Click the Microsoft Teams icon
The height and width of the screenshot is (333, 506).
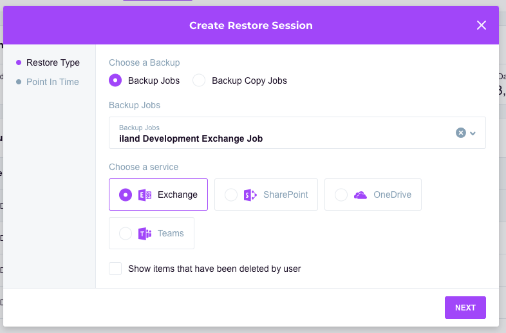coord(145,233)
